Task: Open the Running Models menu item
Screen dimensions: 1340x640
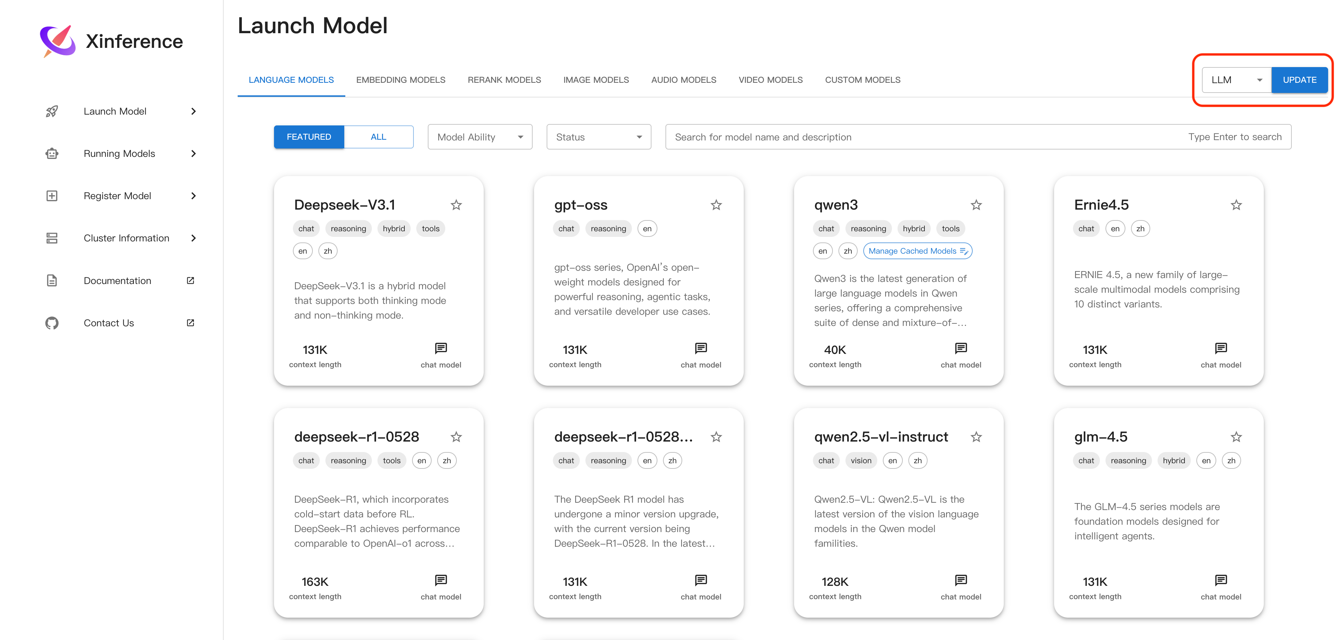Action: (x=120, y=153)
